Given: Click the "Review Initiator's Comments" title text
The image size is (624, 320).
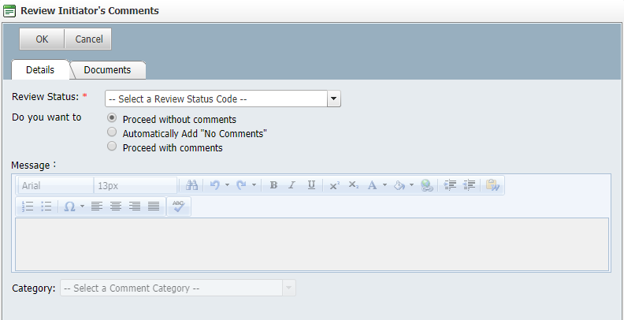Looking at the screenshot, I should click(x=90, y=11).
